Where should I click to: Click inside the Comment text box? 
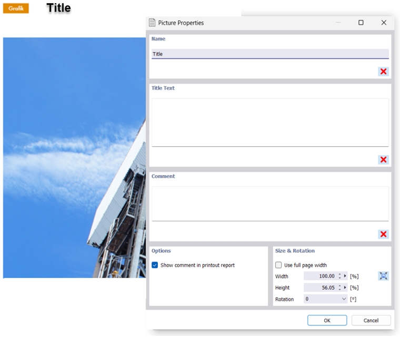270,203
